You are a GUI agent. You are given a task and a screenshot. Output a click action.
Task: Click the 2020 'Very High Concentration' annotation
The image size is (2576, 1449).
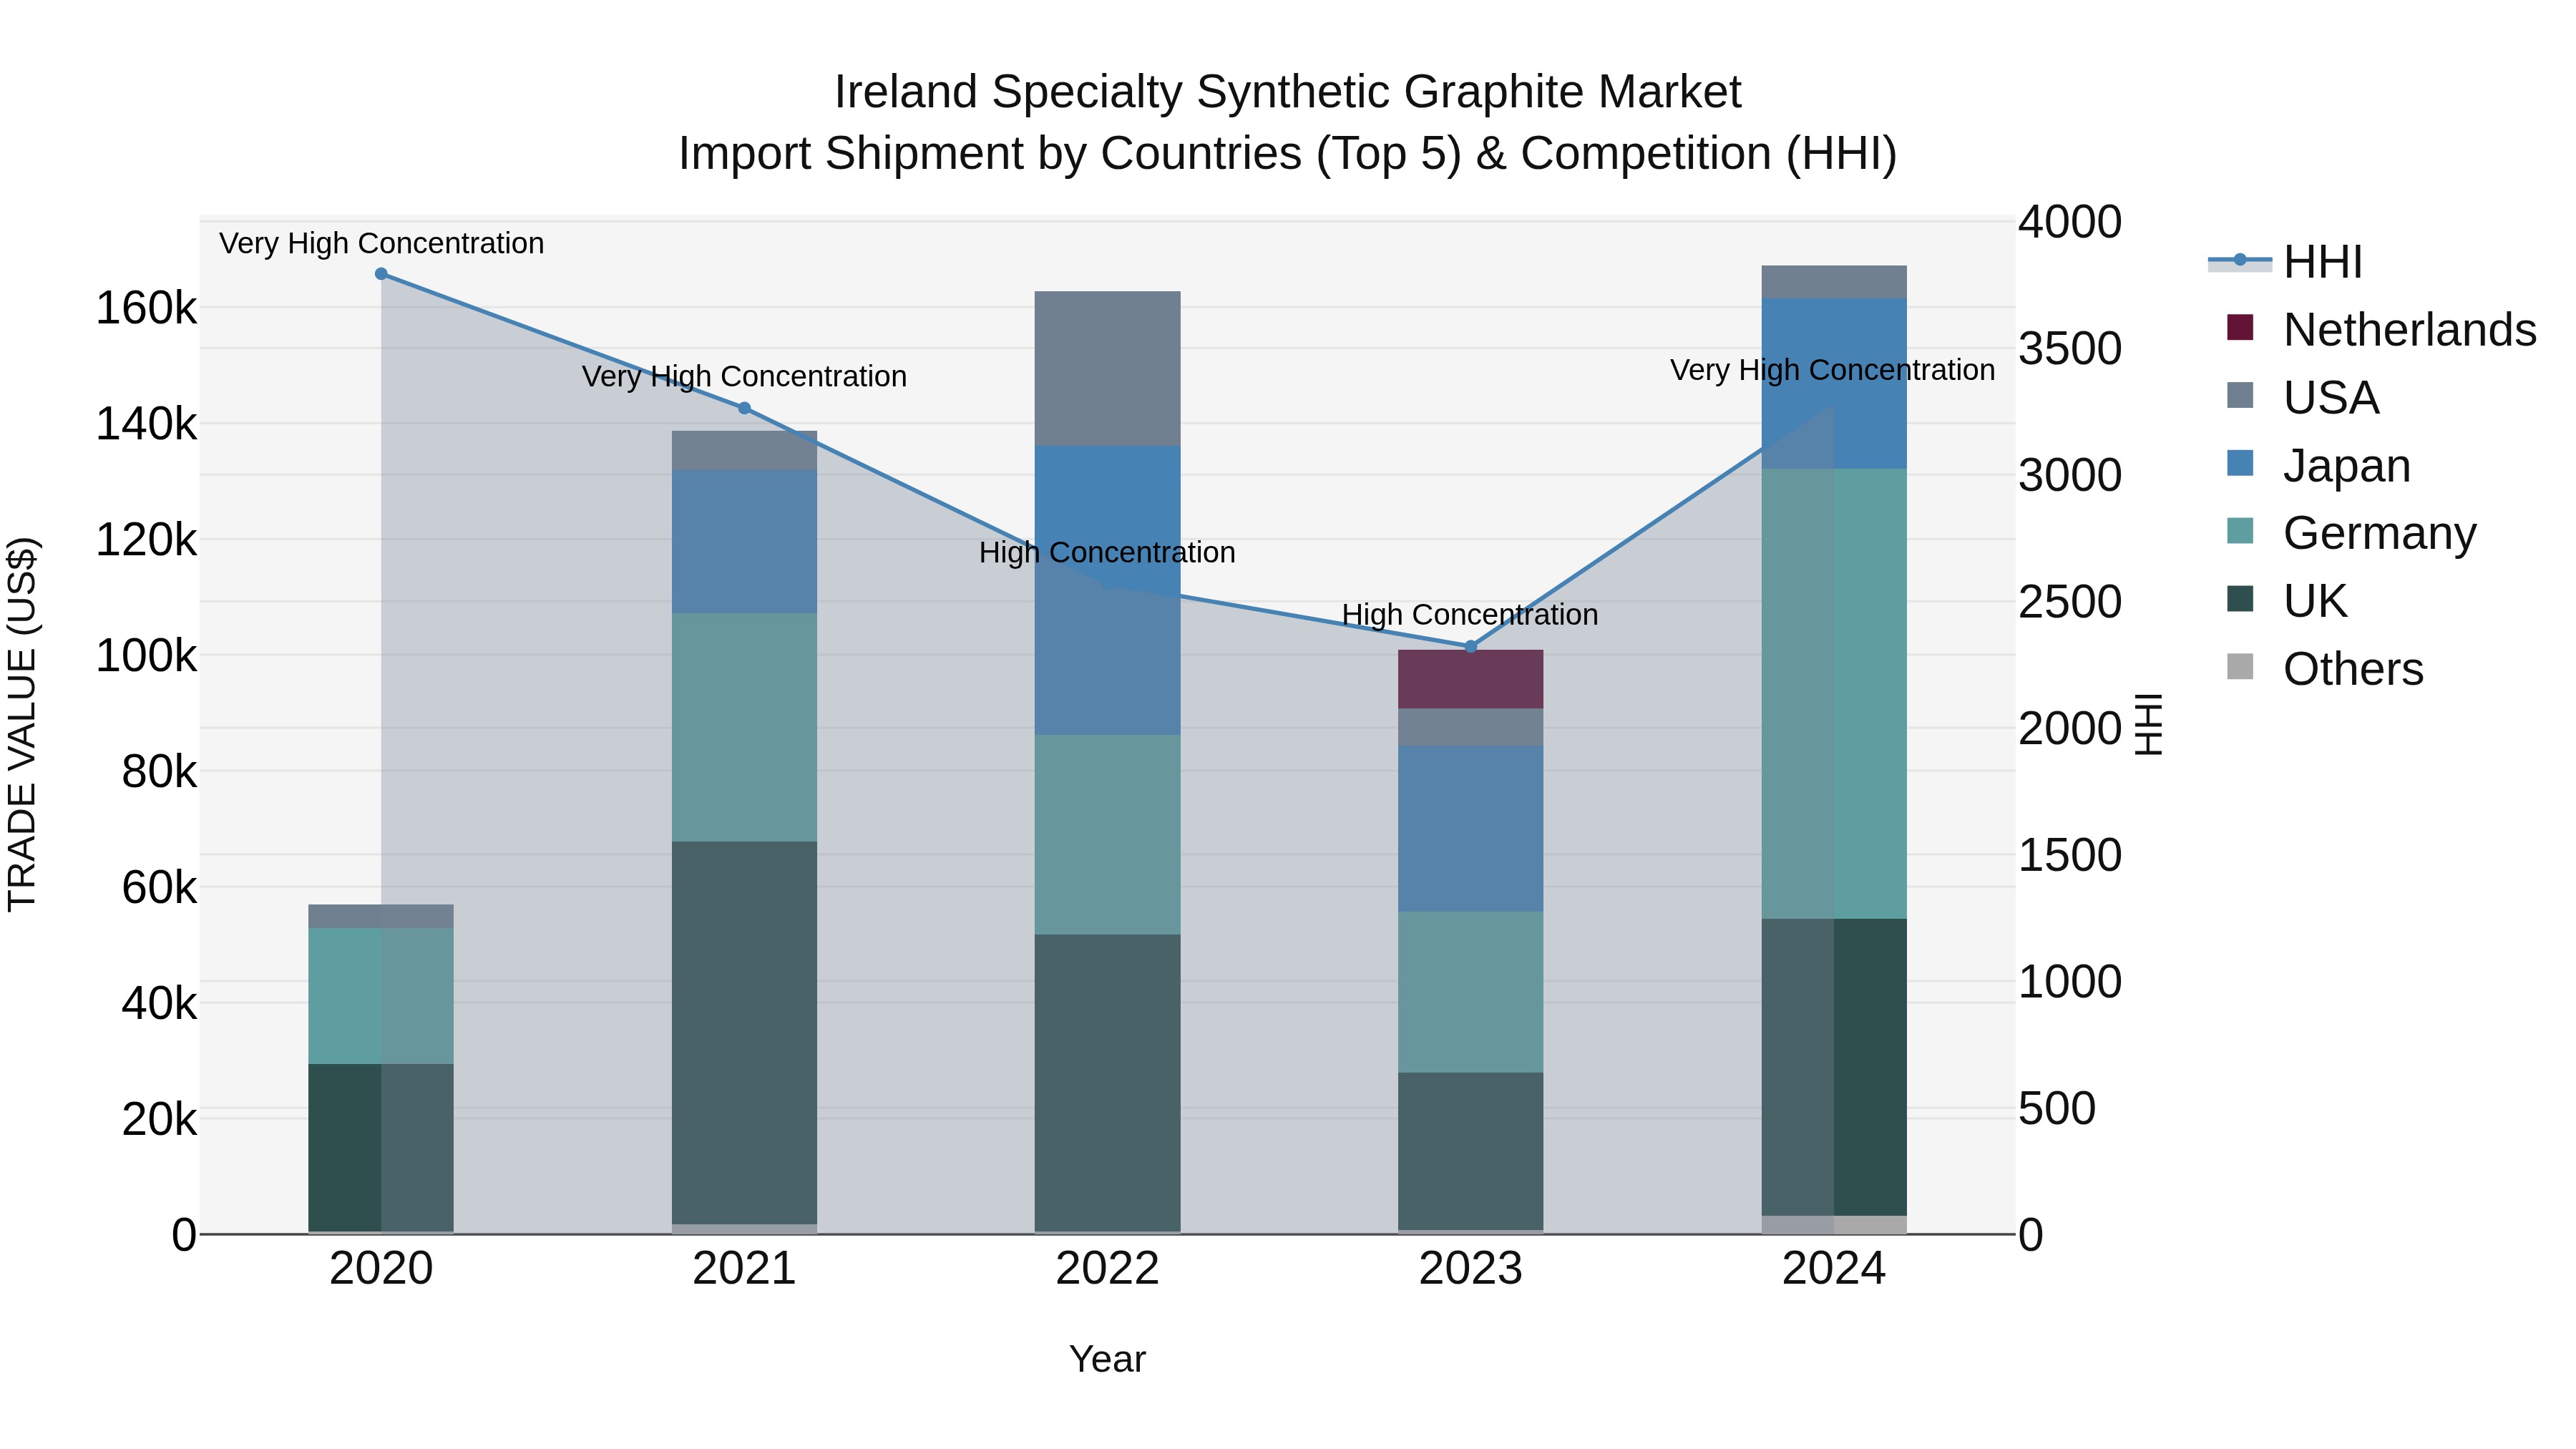point(381,244)
